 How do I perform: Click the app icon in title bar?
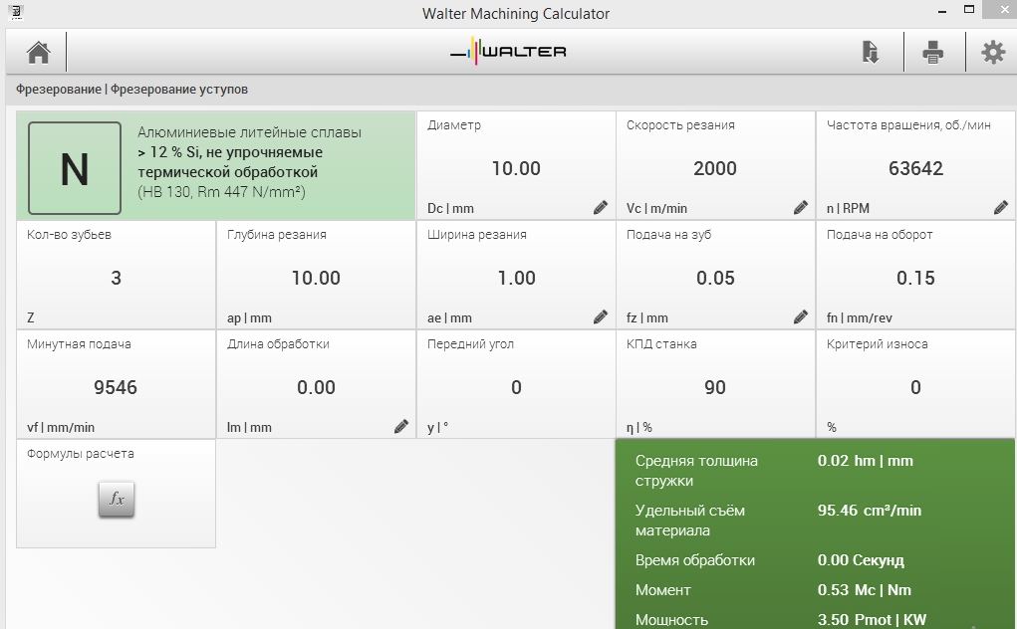coord(16,12)
